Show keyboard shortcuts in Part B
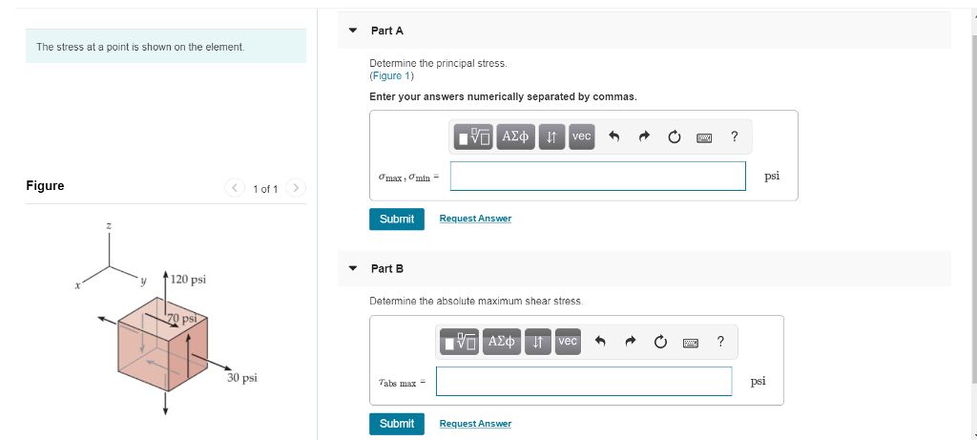Viewport: 977px width, 440px height. point(691,342)
